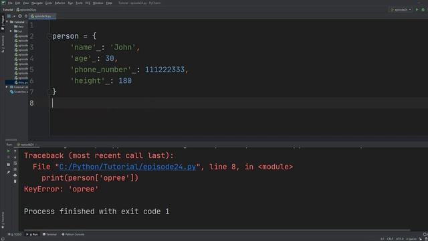Toggle the Project tool window side tab
This screenshot has height=241, width=428.
click(3, 23)
